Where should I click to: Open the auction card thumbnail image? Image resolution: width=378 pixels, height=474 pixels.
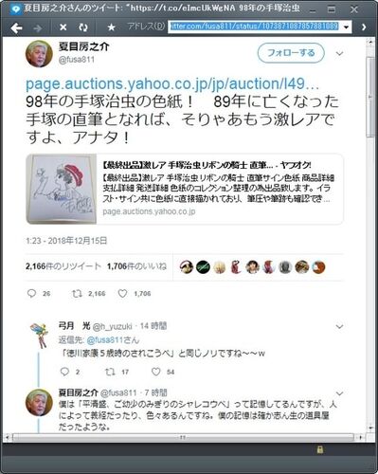(x=62, y=189)
